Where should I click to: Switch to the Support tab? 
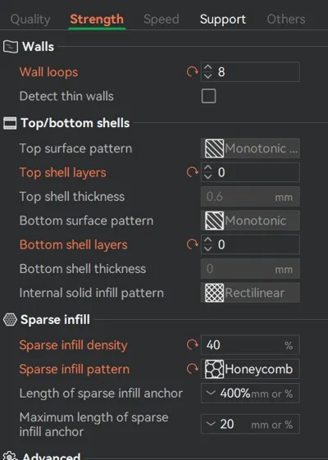(x=223, y=20)
